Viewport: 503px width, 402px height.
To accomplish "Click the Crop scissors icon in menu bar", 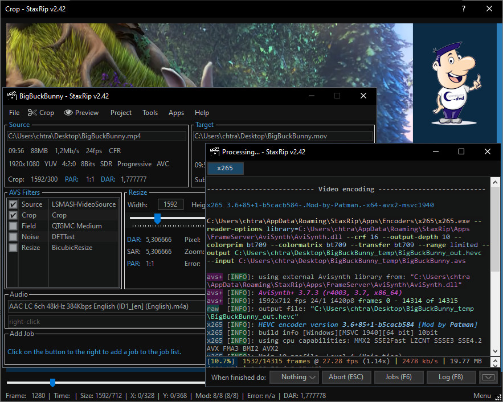I will 32,113.
